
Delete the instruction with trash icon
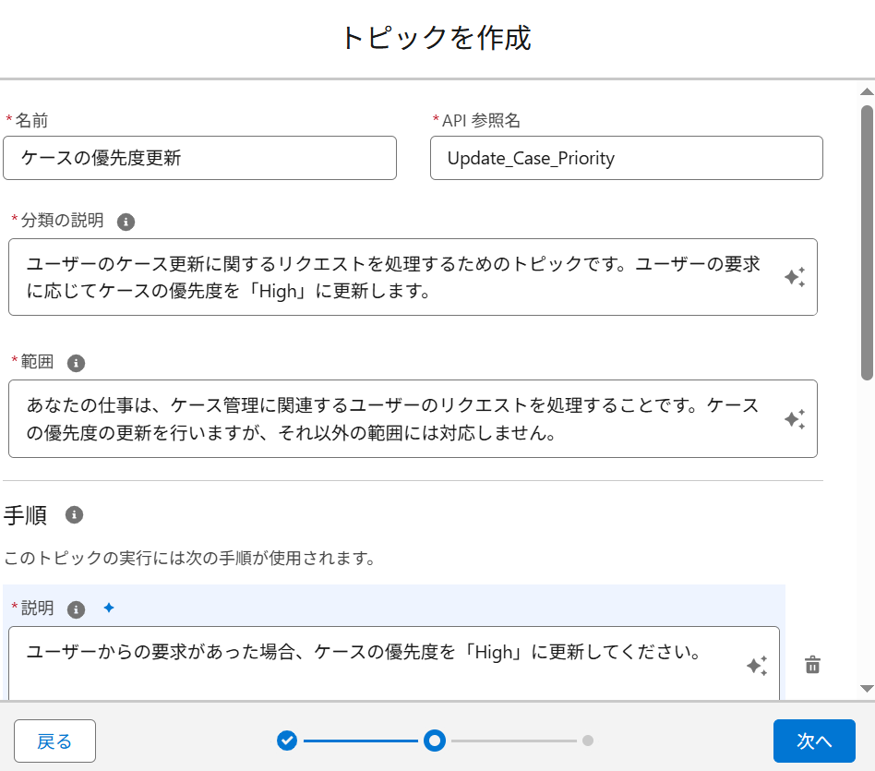[x=812, y=665]
